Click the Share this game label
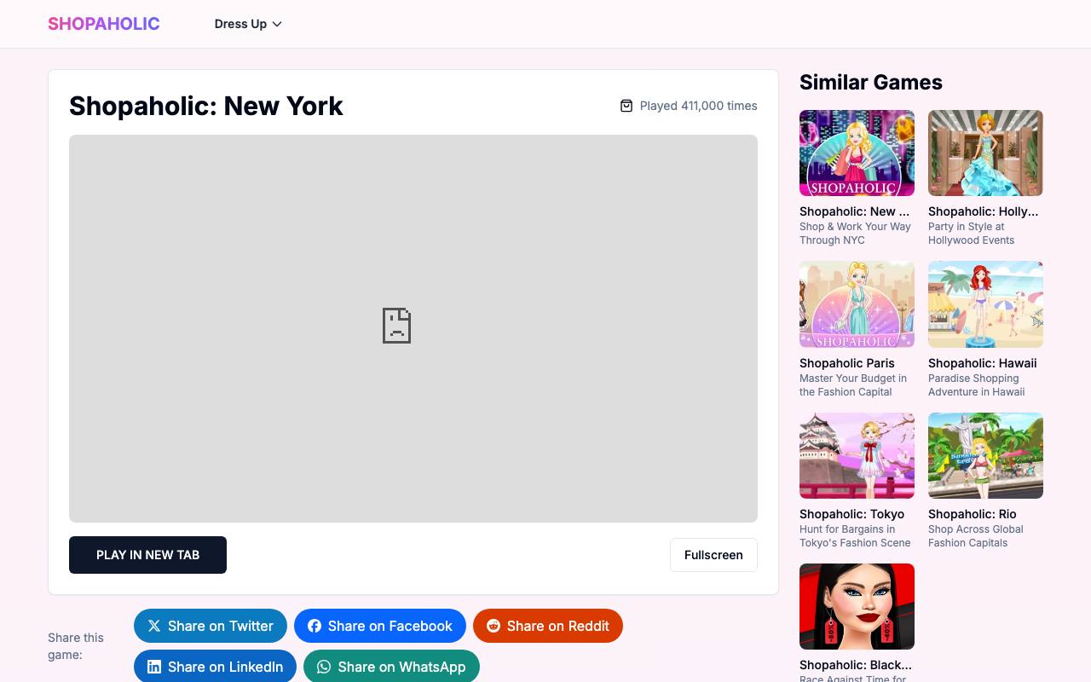Screen dimensions: 1091x682 [x=76, y=646]
